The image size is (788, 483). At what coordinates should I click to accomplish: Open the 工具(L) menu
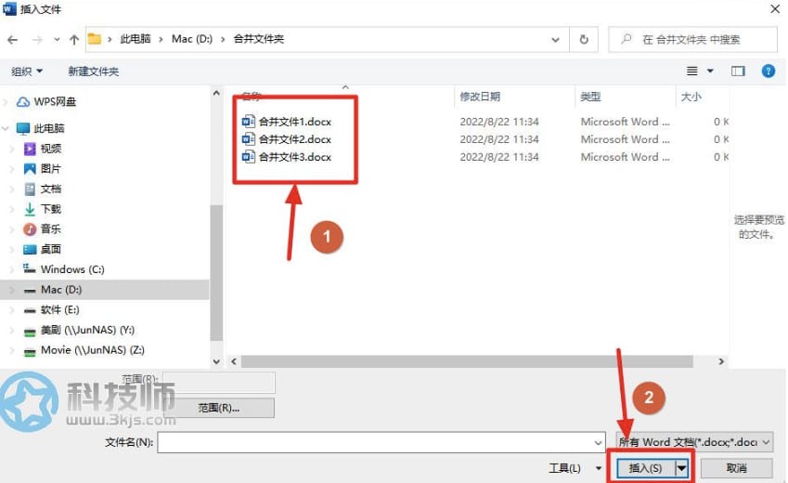tap(575, 468)
